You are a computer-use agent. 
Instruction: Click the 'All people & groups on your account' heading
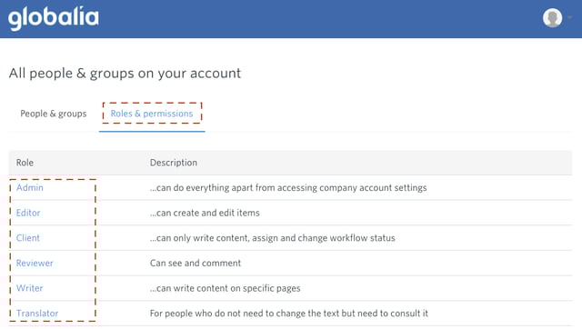tap(125, 73)
